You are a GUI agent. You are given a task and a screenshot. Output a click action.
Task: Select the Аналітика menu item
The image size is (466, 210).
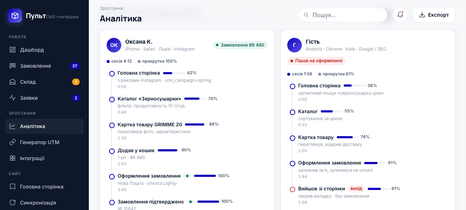click(44, 126)
